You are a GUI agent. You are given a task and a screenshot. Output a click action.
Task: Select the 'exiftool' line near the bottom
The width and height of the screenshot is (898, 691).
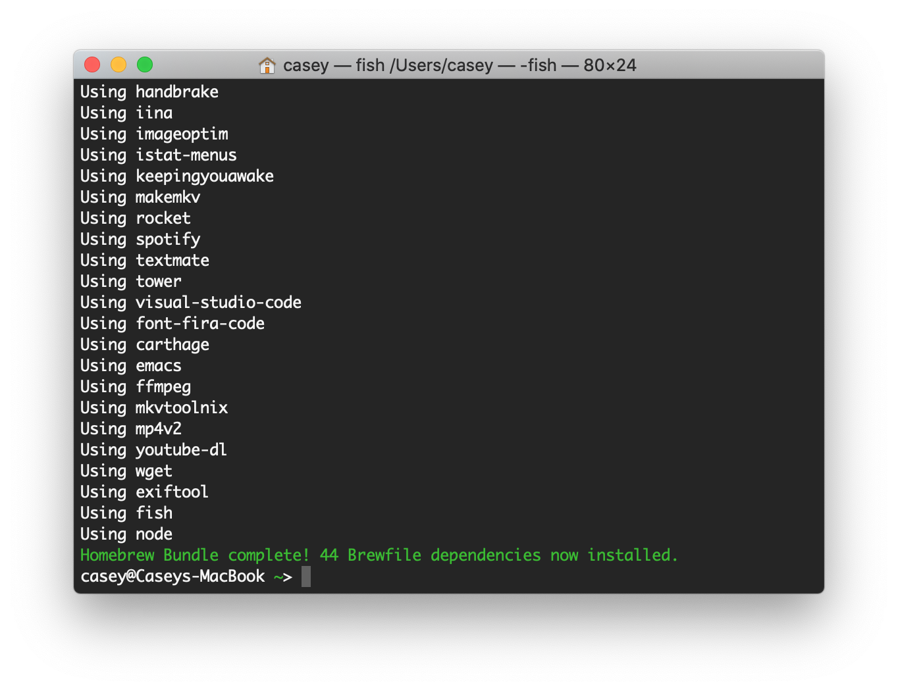pyautogui.click(x=172, y=492)
